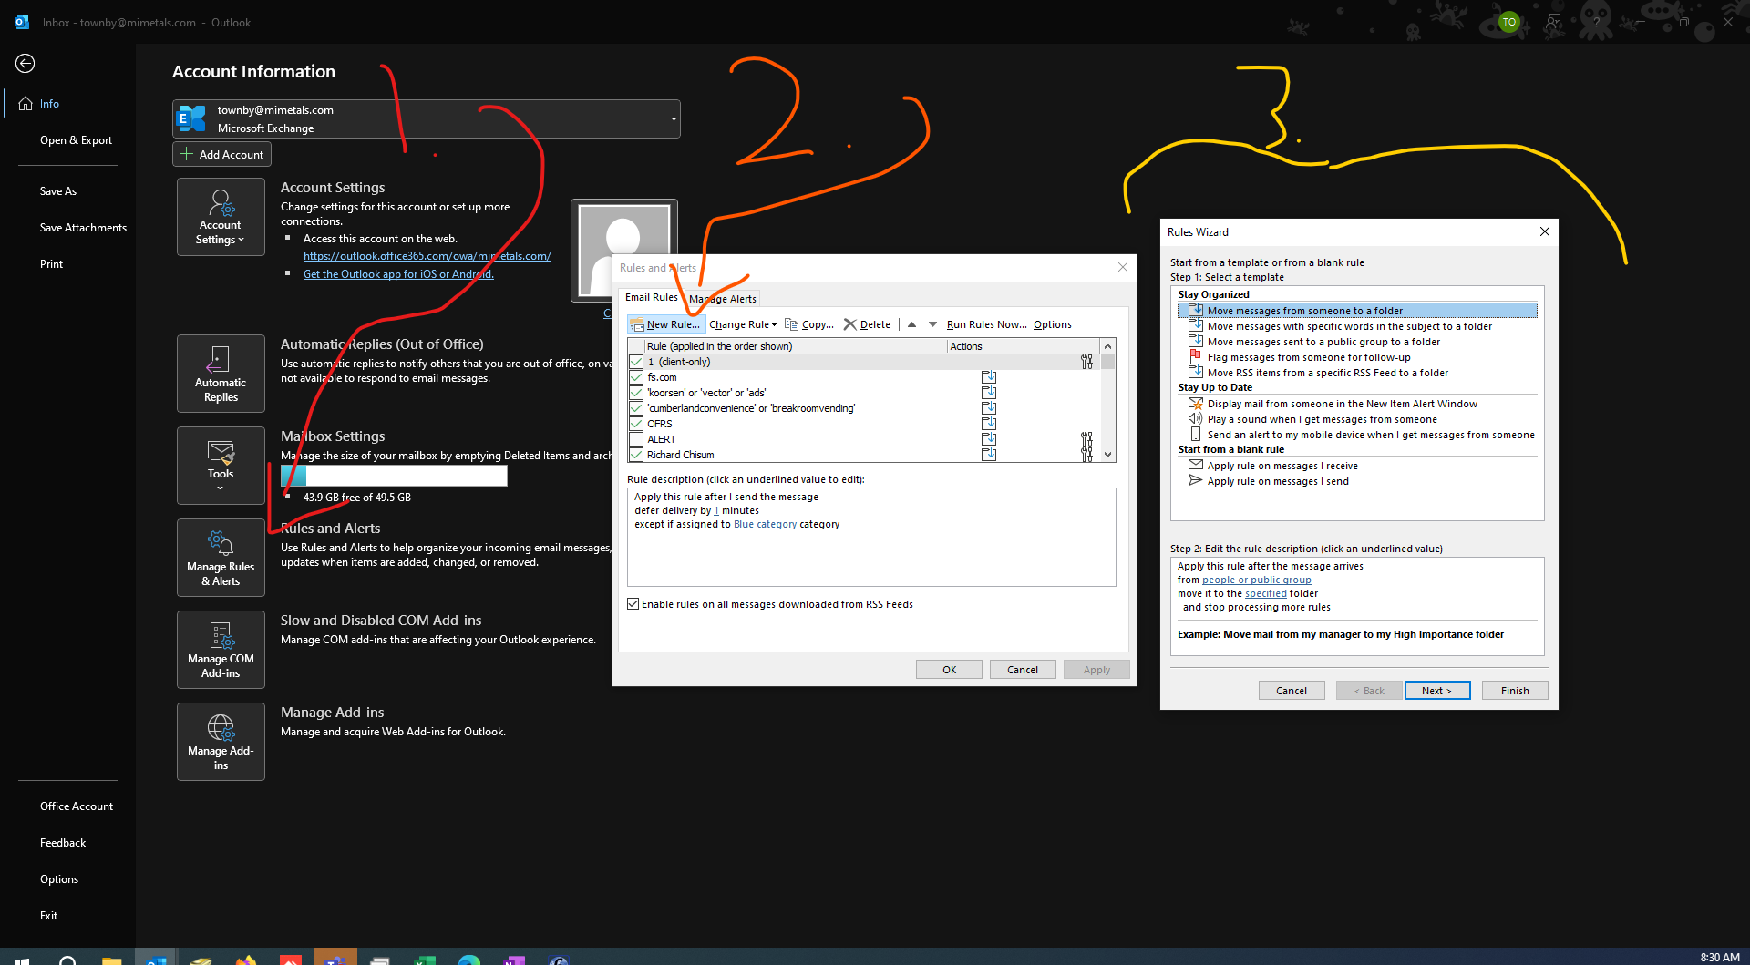Click Run Rules Now button

coord(985,324)
